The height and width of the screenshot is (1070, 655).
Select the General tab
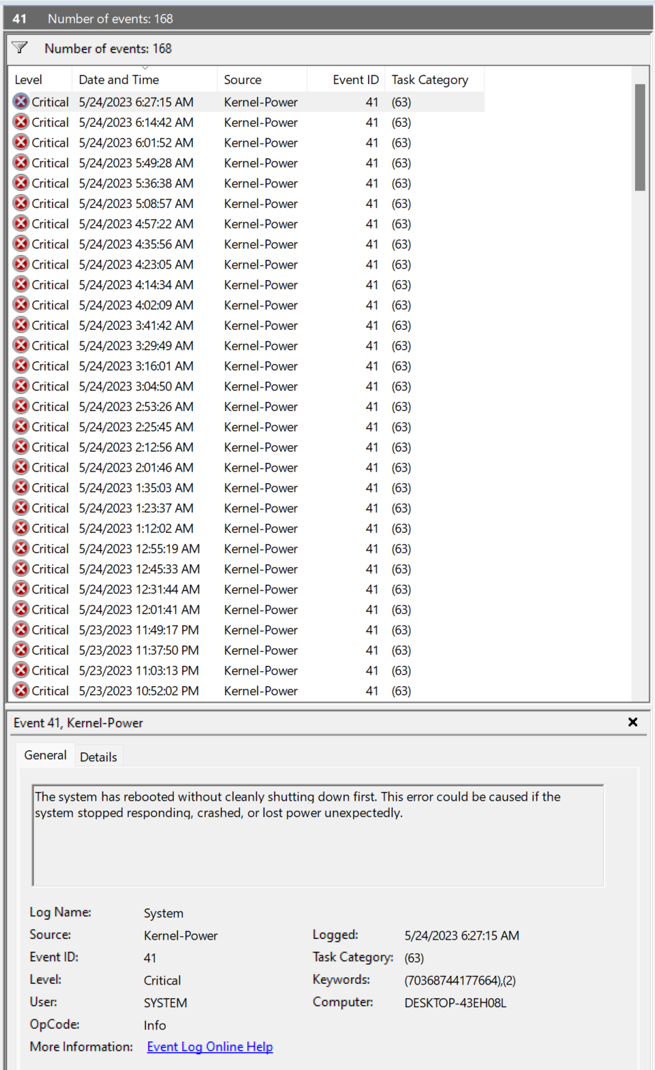46,755
